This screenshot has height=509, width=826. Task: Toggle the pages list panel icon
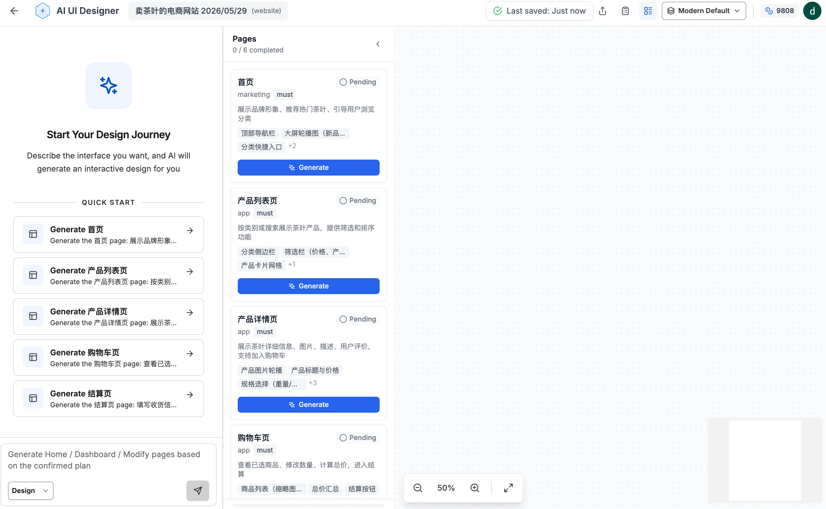coord(648,11)
